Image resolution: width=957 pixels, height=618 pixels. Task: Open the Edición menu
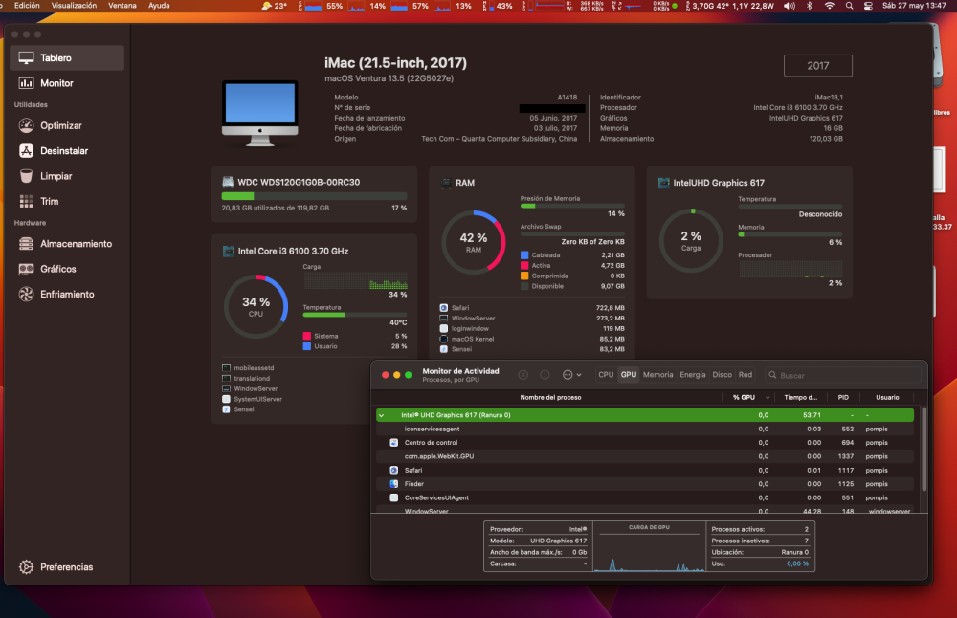[x=27, y=6]
